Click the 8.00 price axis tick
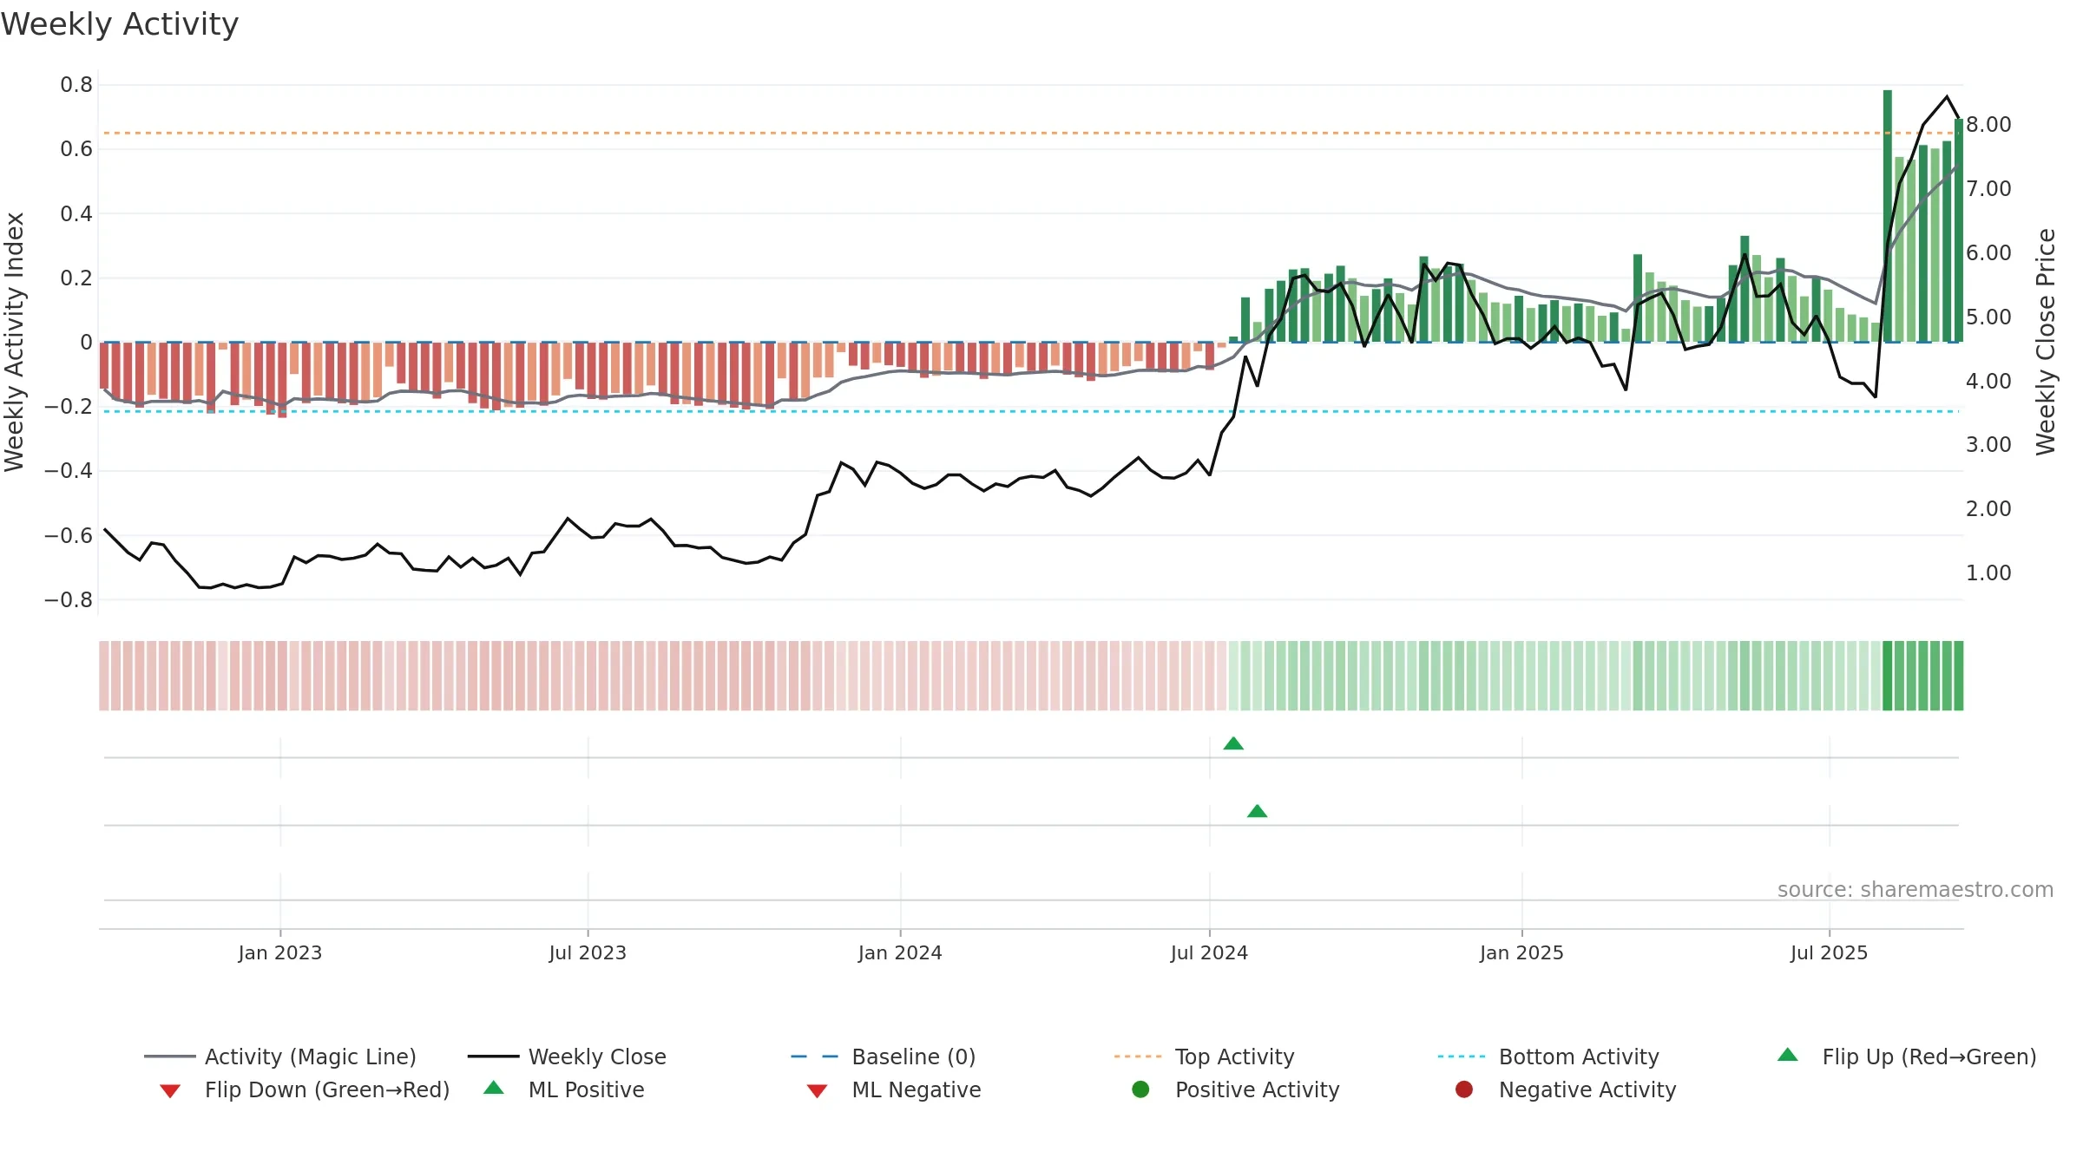Screen dimensions: 2083x1171 [1988, 124]
